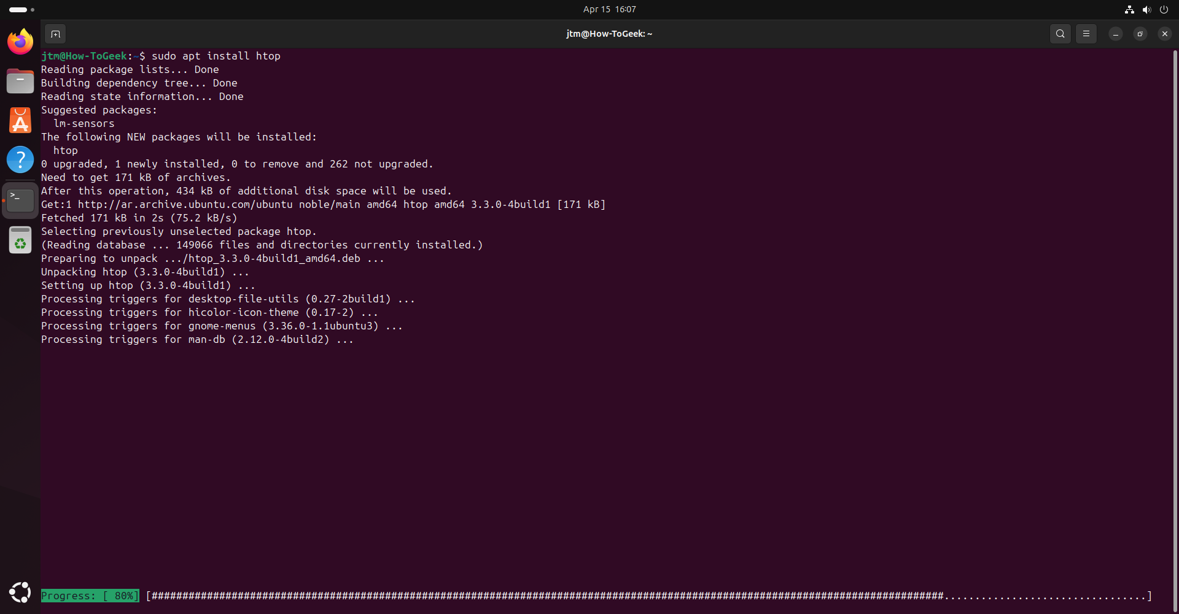Launch Firefox from the dock
The image size is (1179, 614).
pyautogui.click(x=20, y=41)
